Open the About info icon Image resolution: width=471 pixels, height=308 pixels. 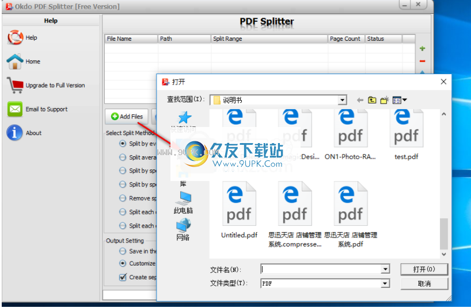[14, 133]
